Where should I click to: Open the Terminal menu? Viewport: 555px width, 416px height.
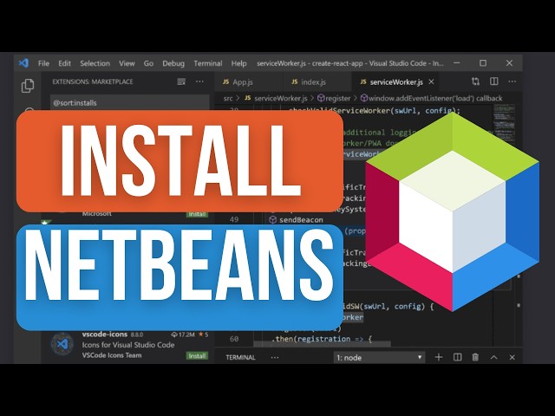[x=208, y=63]
